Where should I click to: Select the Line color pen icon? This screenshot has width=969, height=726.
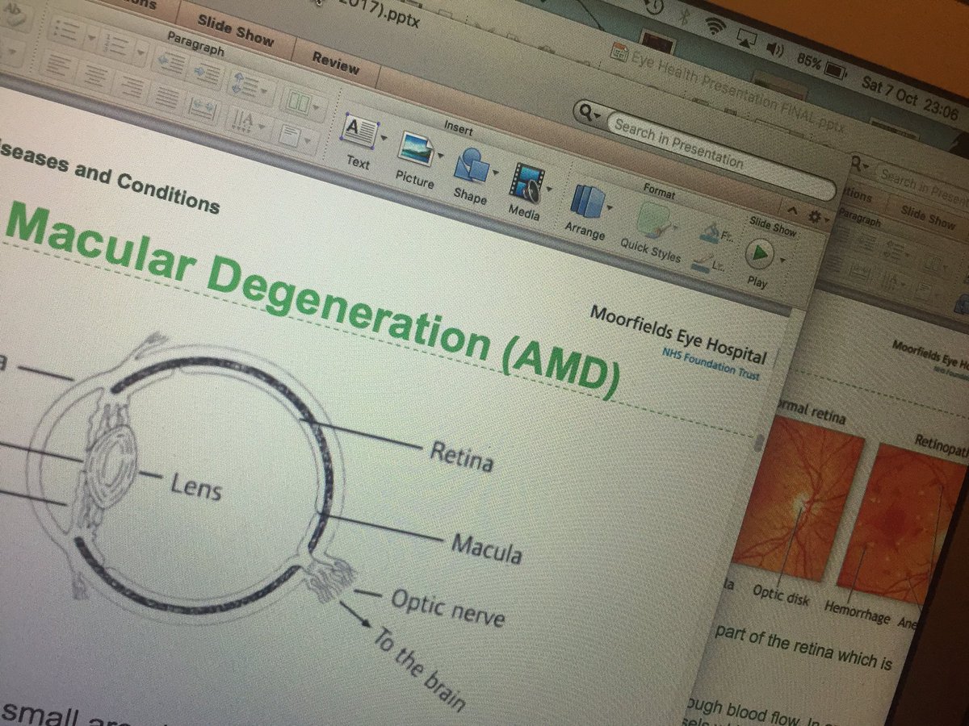[704, 261]
